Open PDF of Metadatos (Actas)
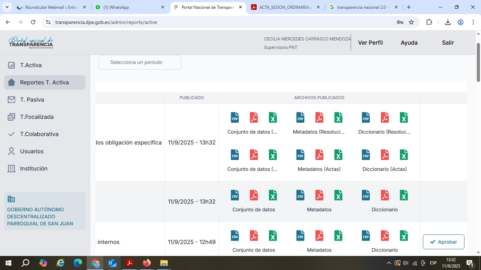The height and width of the screenshot is (270, 481). point(319,155)
